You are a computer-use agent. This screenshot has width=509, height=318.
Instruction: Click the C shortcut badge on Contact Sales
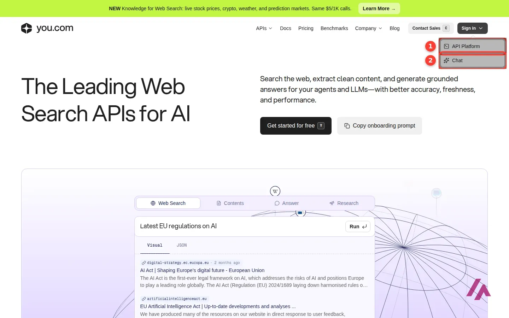pyautogui.click(x=446, y=28)
